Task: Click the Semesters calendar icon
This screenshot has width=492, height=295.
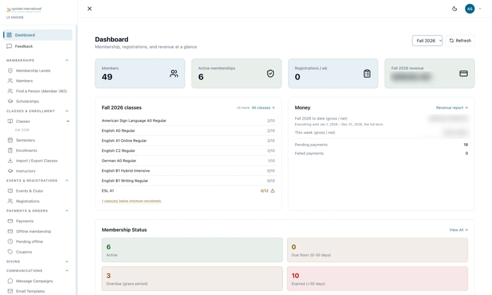Action: 10,140
